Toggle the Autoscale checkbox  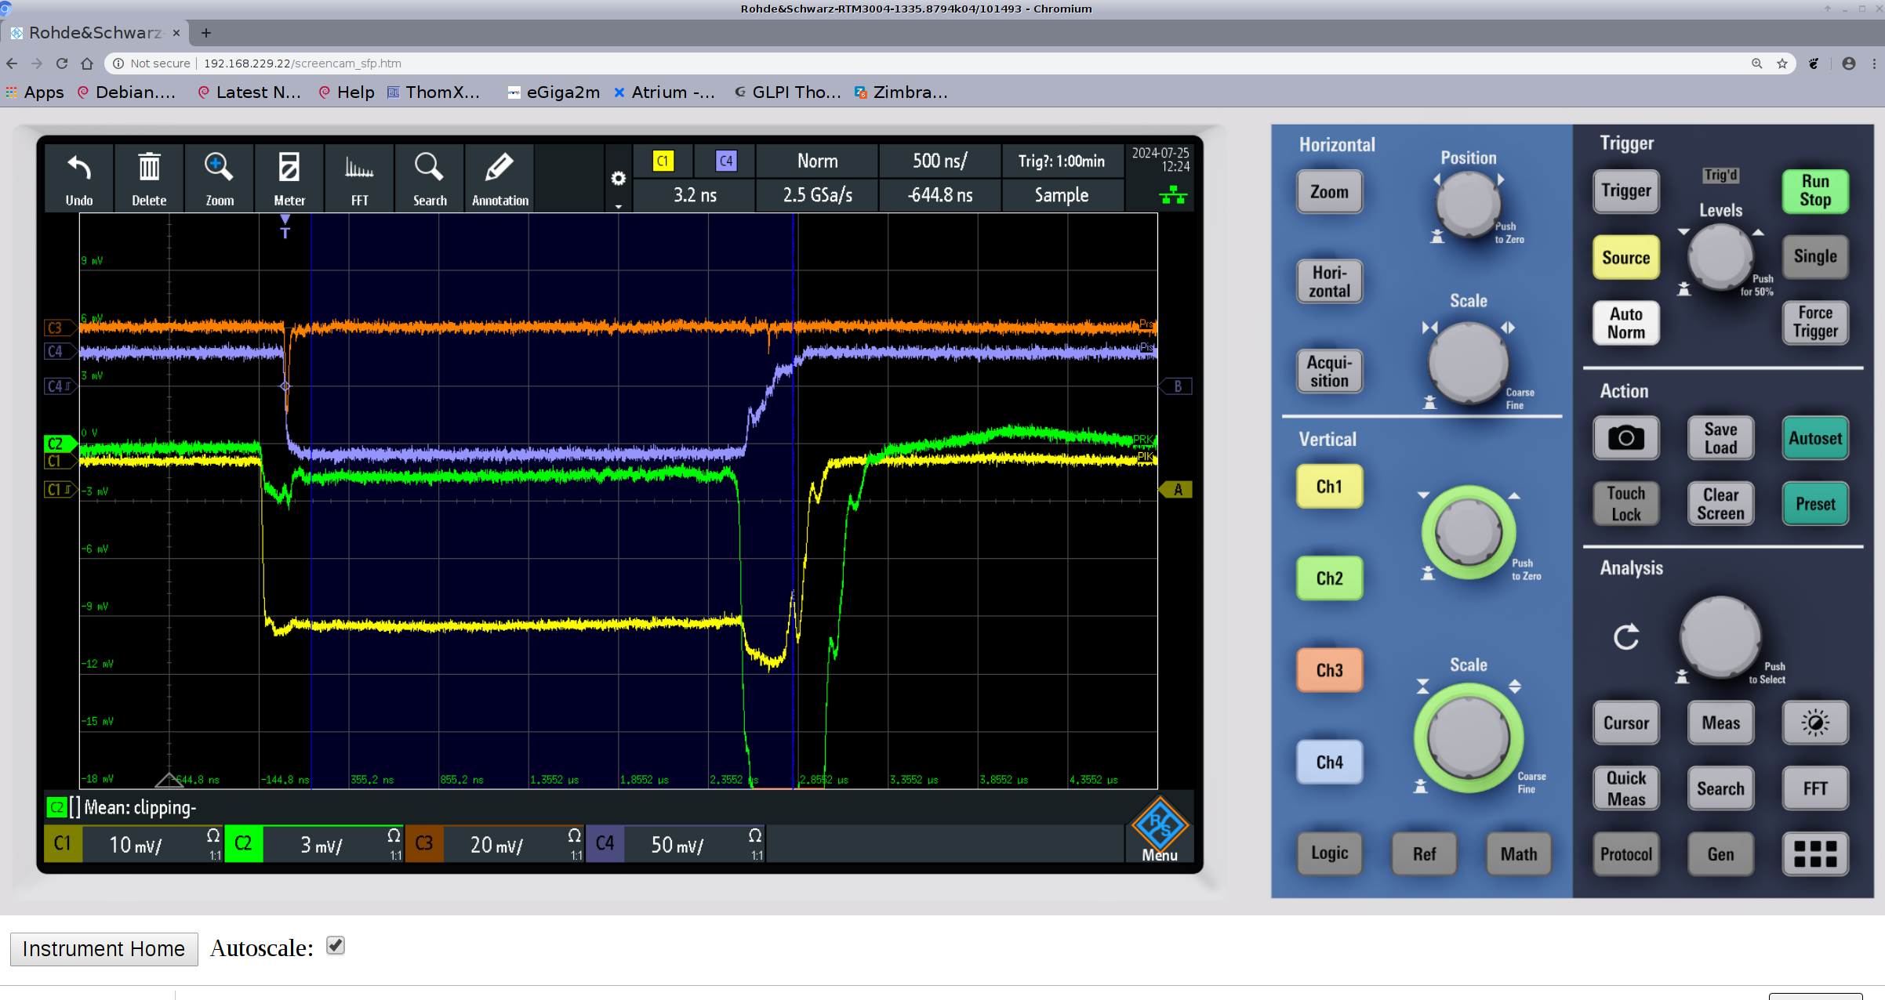(336, 946)
